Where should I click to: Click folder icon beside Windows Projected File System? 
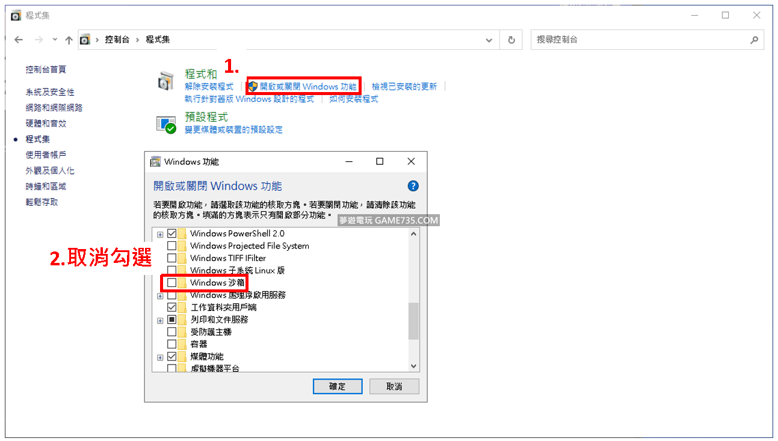click(x=182, y=245)
